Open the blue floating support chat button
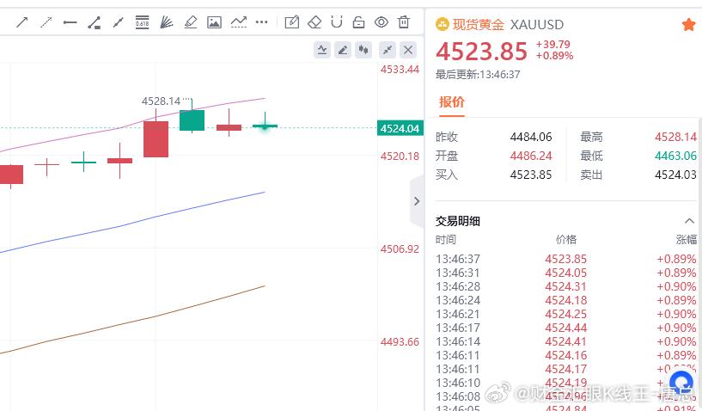Viewport: 702px width, 411px height. pyautogui.click(x=681, y=383)
